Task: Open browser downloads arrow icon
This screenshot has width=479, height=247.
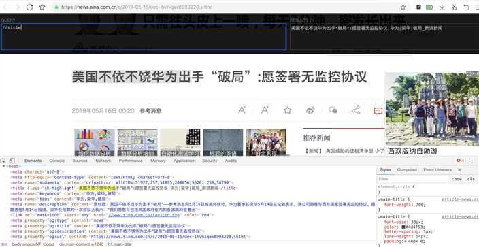Action: click(x=442, y=7)
